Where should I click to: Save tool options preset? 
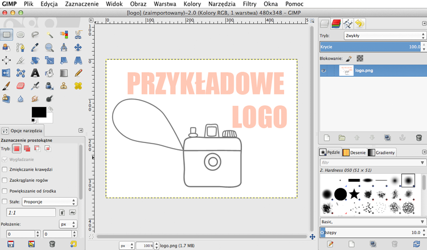[11, 244]
